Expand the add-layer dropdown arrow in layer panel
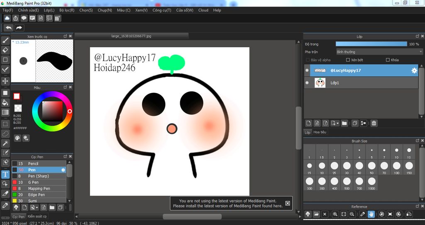 [338, 123]
